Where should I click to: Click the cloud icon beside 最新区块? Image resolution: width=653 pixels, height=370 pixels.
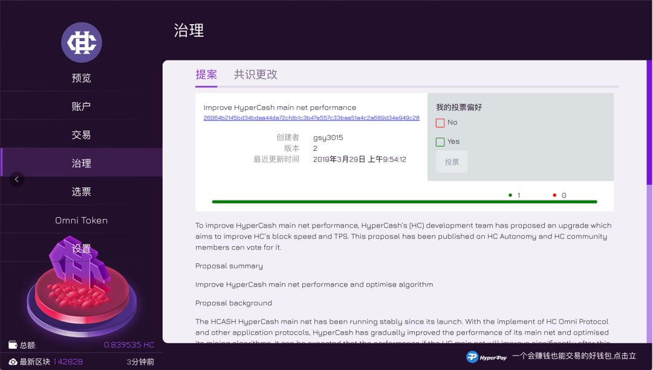coord(13,362)
